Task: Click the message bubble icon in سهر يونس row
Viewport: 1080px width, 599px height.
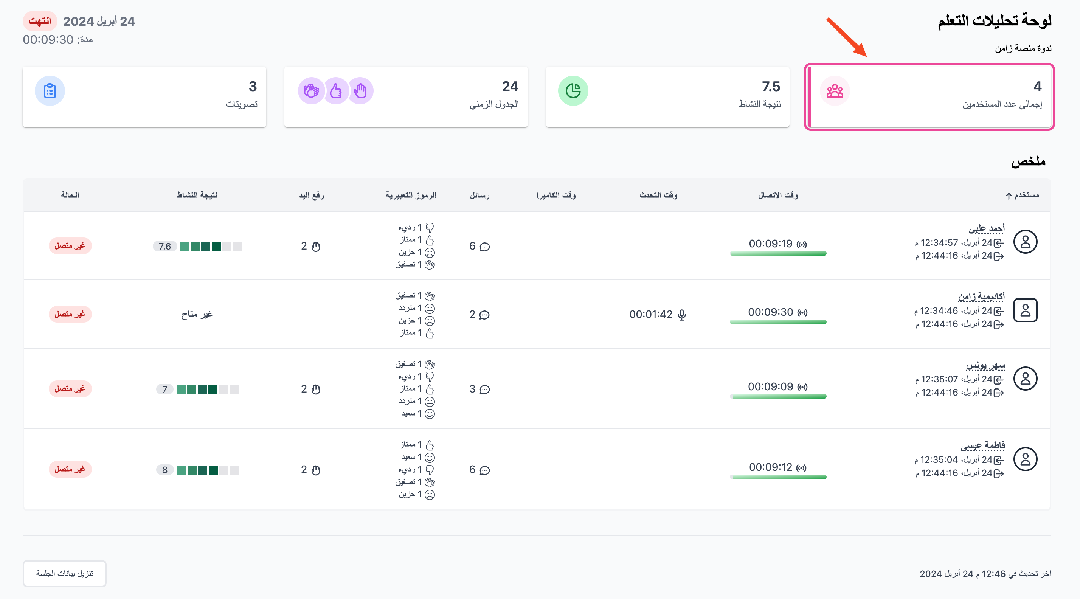Action: 485,390
